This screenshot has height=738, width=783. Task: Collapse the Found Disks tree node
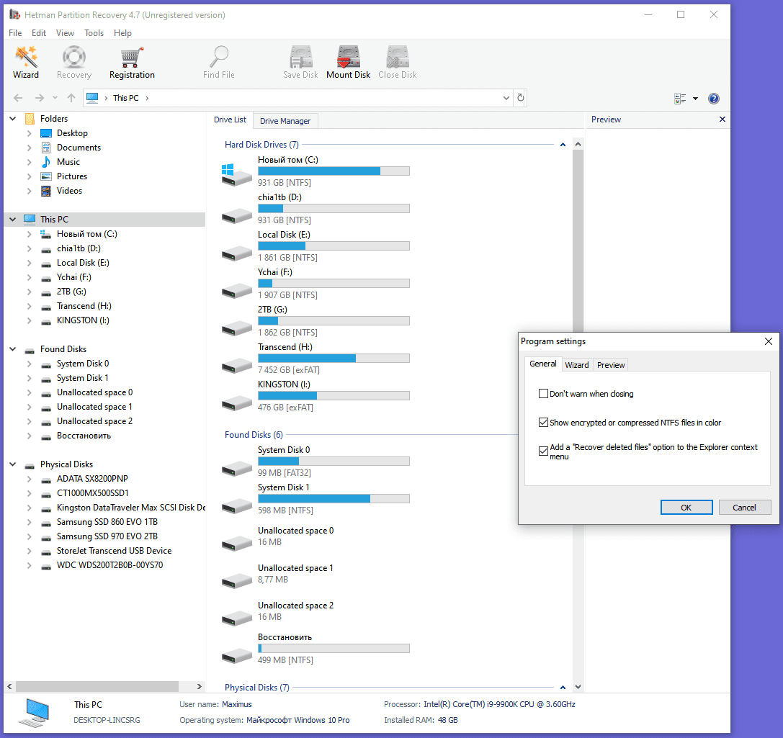click(x=13, y=348)
